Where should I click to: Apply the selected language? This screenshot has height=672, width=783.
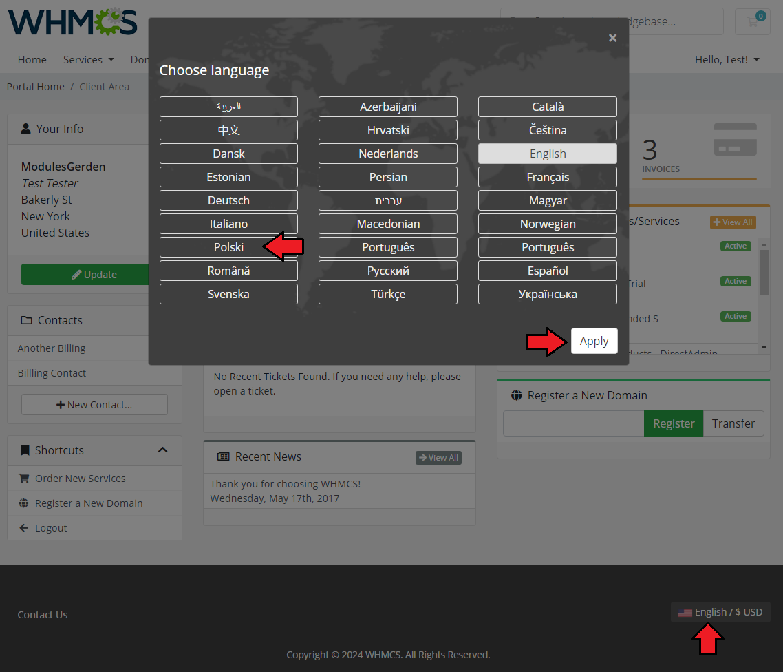click(594, 341)
